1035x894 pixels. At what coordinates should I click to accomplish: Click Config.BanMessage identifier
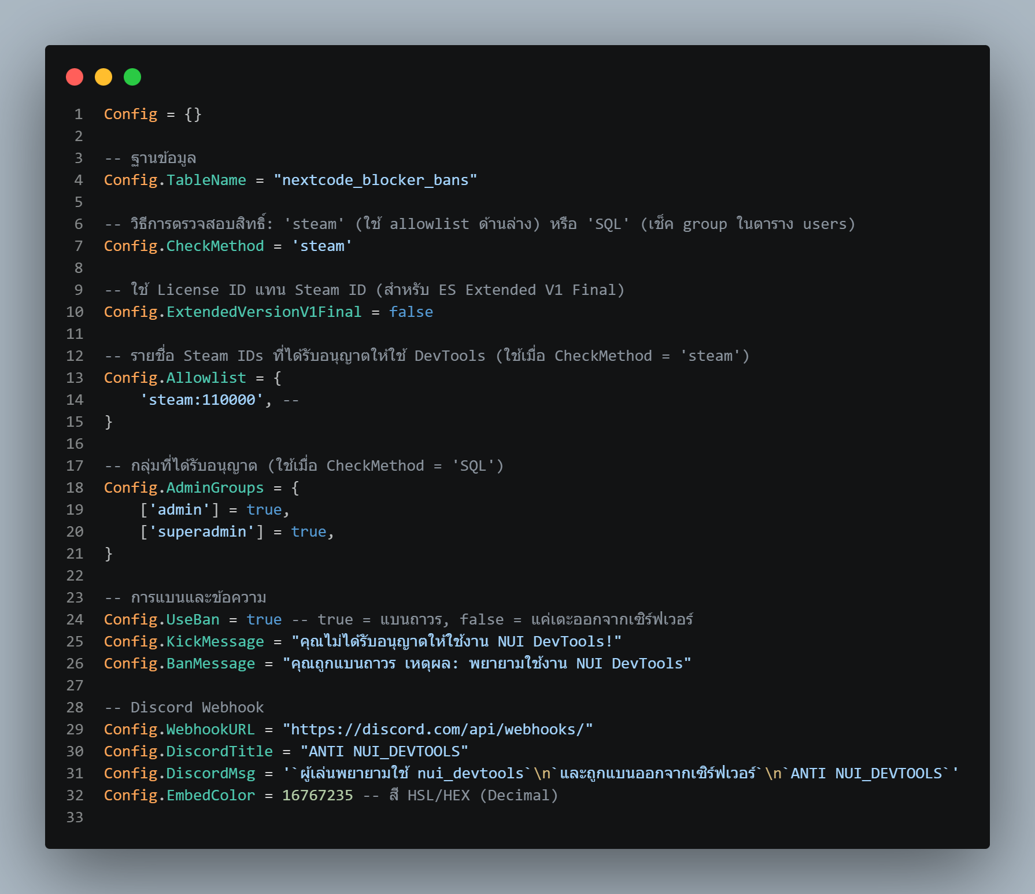point(179,663)
